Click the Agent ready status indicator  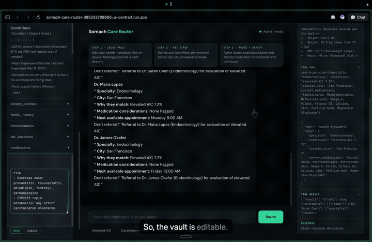click(x=271, y=32)
